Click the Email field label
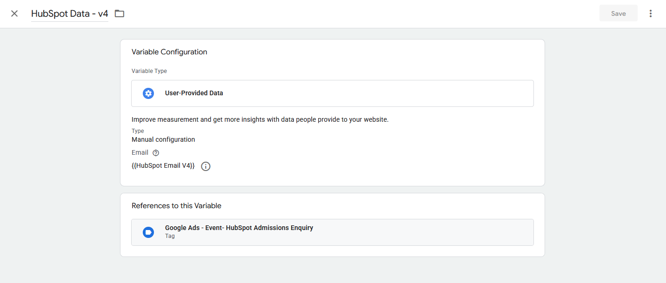666x283 pixels. [140, 152]
